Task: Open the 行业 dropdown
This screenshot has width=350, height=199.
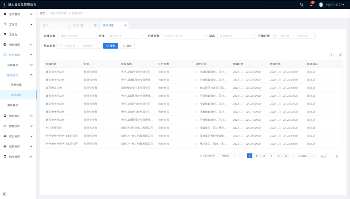Action: 126,36
